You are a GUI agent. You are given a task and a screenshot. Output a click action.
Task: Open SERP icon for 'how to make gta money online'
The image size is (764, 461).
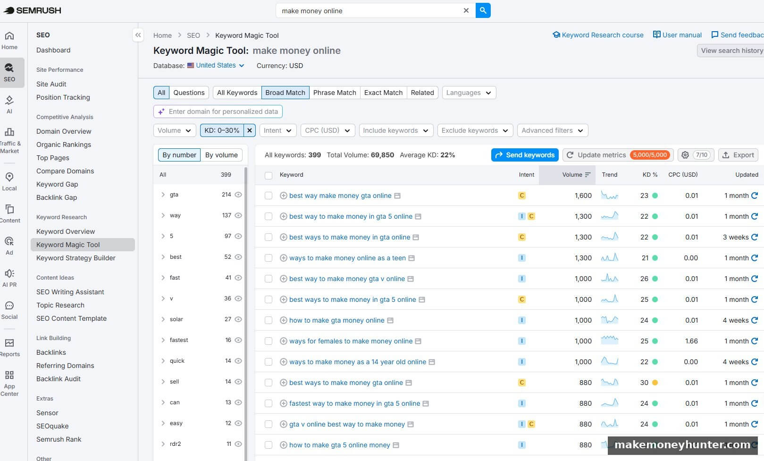(x=390, y=320)
